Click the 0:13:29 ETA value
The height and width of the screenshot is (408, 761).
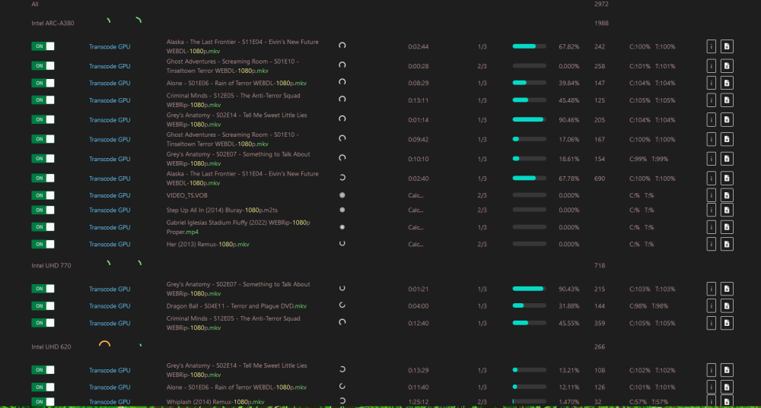click(419, 370)
